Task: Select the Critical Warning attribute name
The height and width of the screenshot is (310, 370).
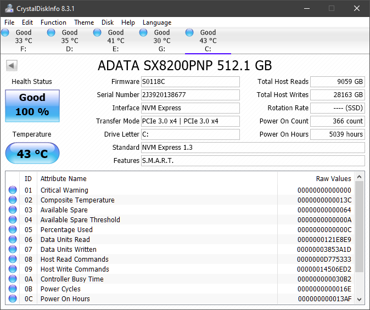Action: pos(64,190)
